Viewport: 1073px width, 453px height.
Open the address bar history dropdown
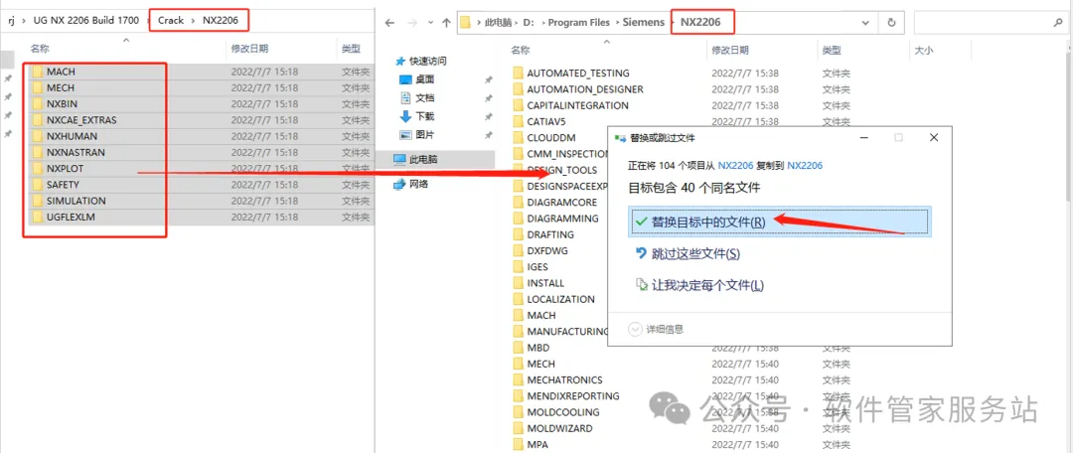point(865,23)
